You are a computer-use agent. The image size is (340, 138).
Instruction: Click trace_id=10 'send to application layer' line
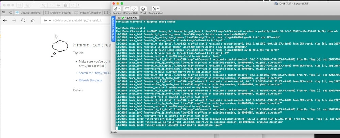click(169, 125)
